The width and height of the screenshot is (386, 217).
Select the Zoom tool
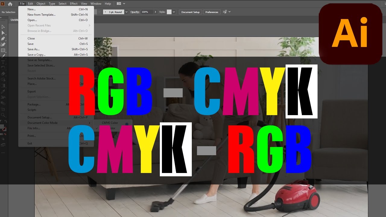pyautogui.click(x=3, y=115)
